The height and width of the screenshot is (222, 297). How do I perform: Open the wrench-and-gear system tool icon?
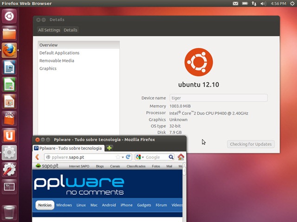(9, 169)
